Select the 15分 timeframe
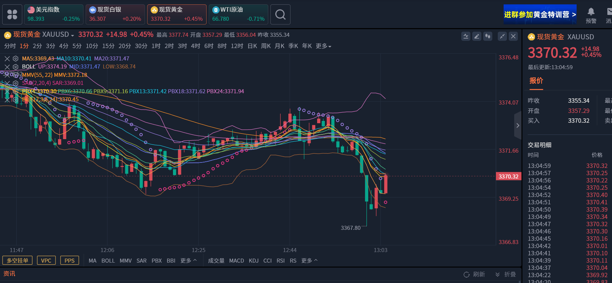Image resolution: width=612 pixels, height=283 pixels. (x=108, y=46)
